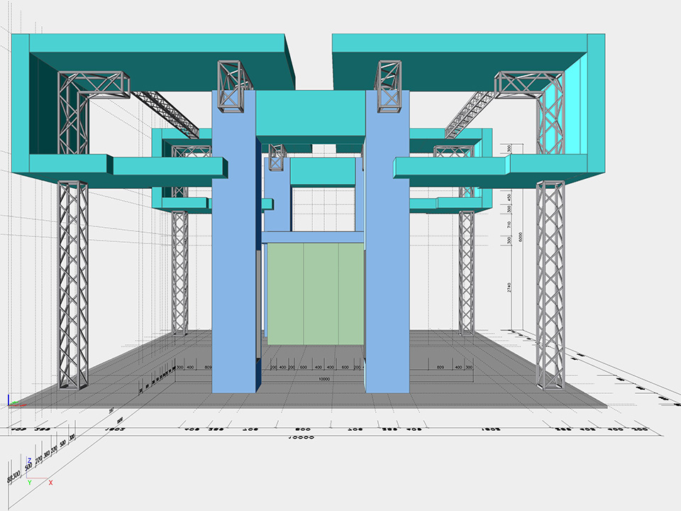
Task: Select the upper-left corner truss bracket
Action: [x=92, y=89]
